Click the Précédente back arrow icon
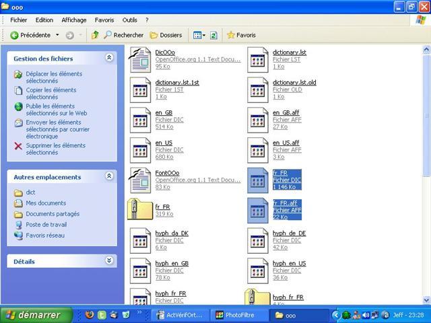Image resolution: width=431 pixels, height=323 pixels. (14, 35)
